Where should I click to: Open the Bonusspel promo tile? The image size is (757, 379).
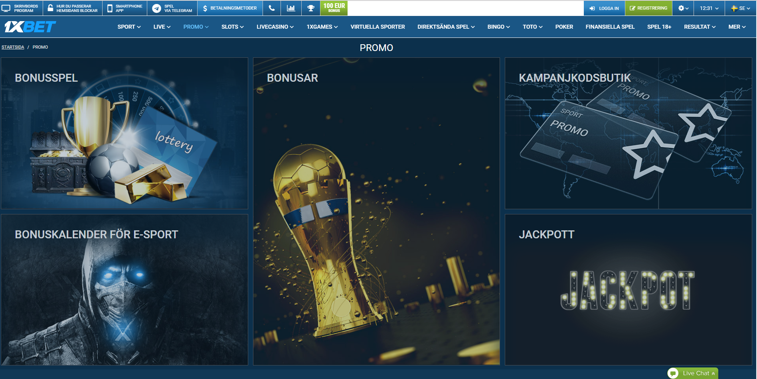coord(125,134)
